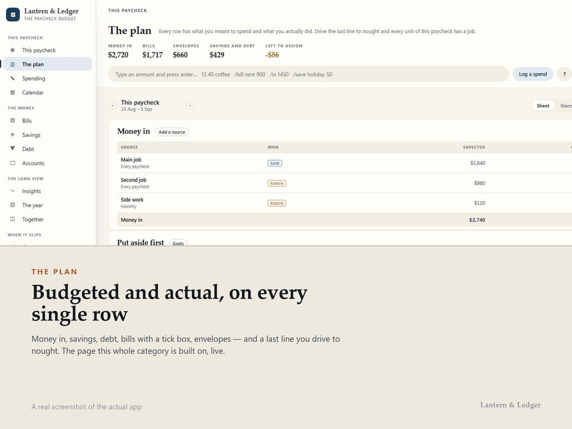
Task: Go to the previous paycheck period arrow
Action: [113, 106]
